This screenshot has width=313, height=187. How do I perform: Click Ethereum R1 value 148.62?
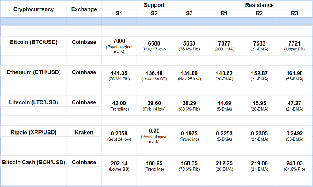(225, 73)
